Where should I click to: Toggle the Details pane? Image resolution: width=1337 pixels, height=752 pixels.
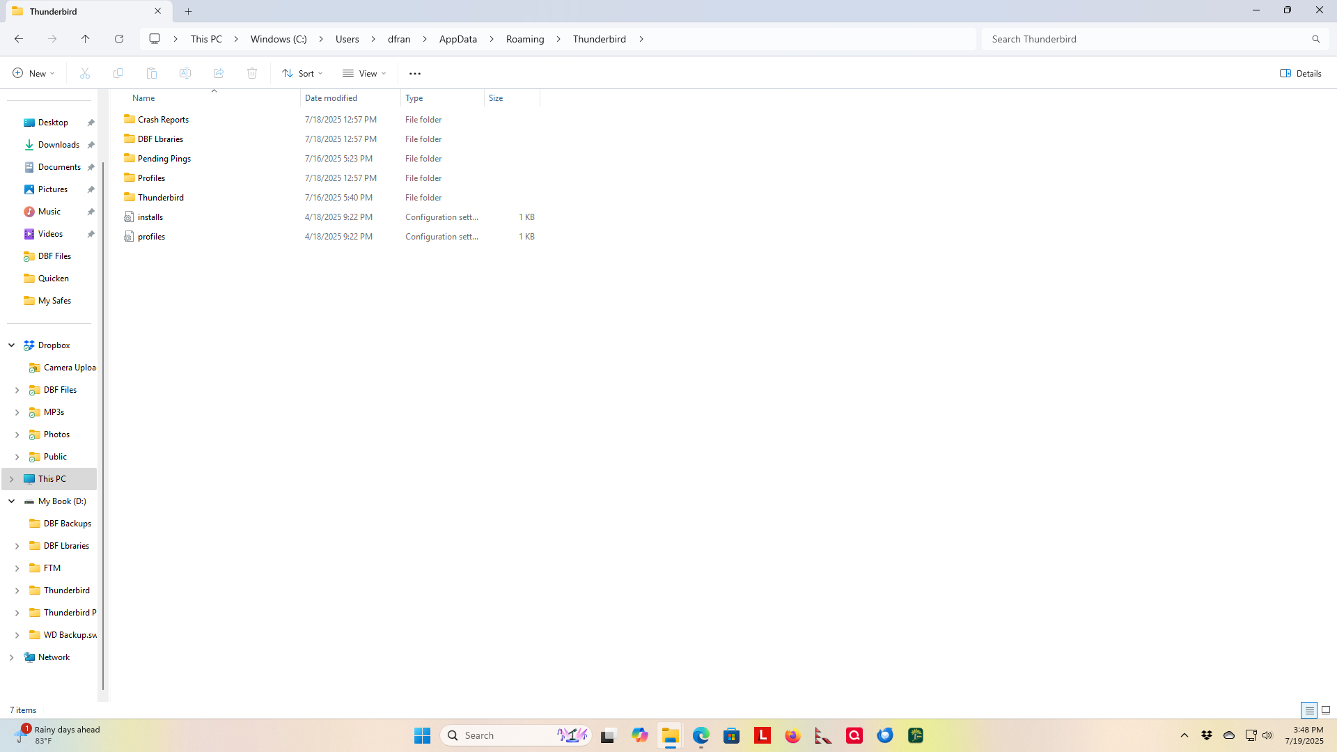pyautogui.click(x=1300, y=73)
